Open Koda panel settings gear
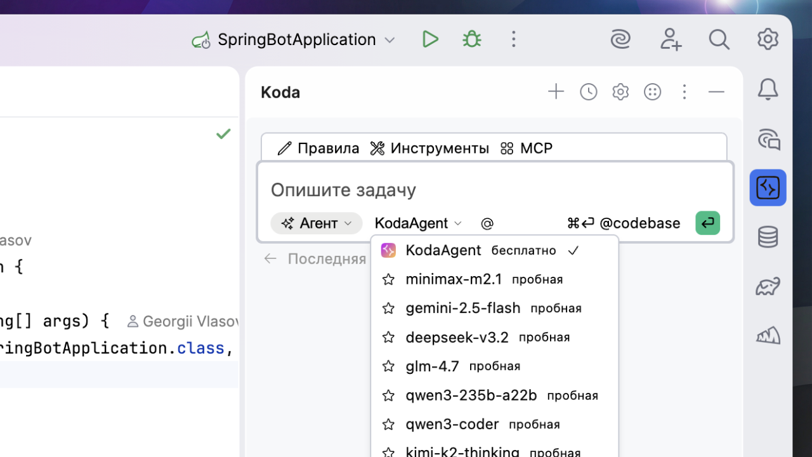 tap(620, 91)
